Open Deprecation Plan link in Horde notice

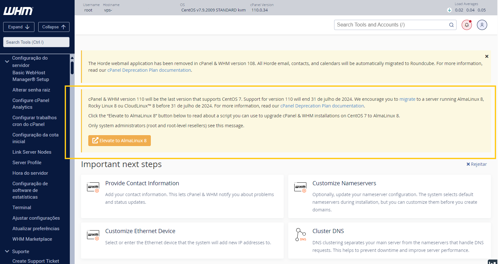(x=149, y=70)
